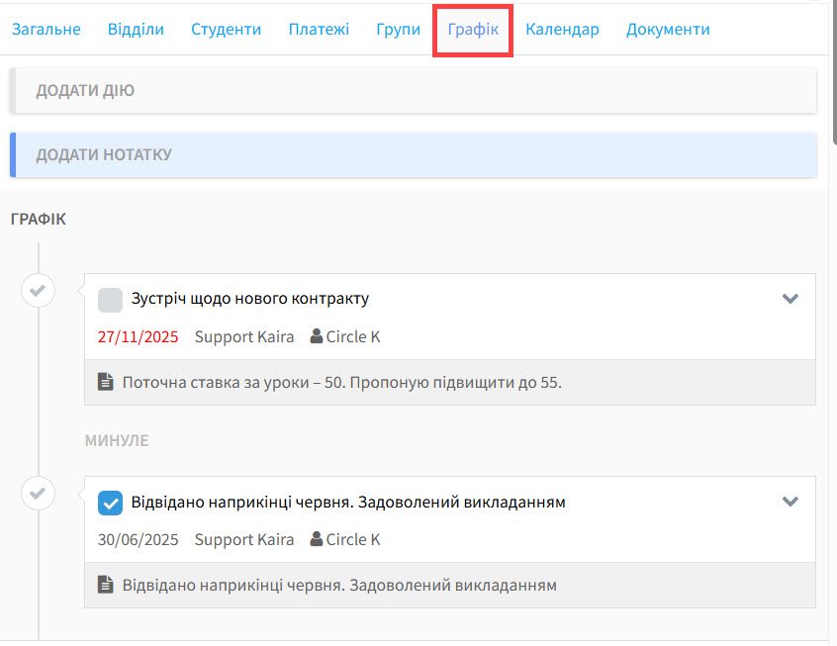Image resolution: width=837 pixels, height=646 pixels.
Task: Click the person icon next to Circle K in the June entry
Action: (317, 539)
